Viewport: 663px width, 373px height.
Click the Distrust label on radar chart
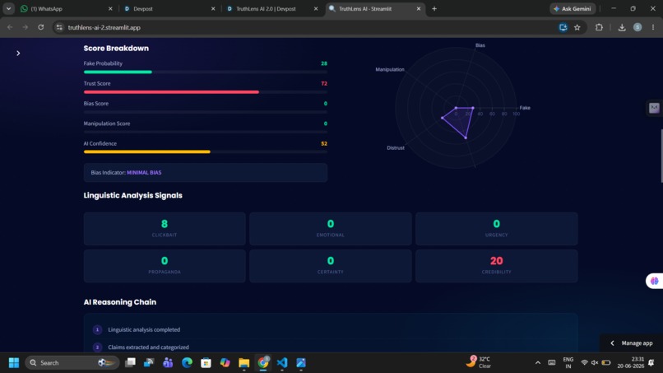pos(396,147)
